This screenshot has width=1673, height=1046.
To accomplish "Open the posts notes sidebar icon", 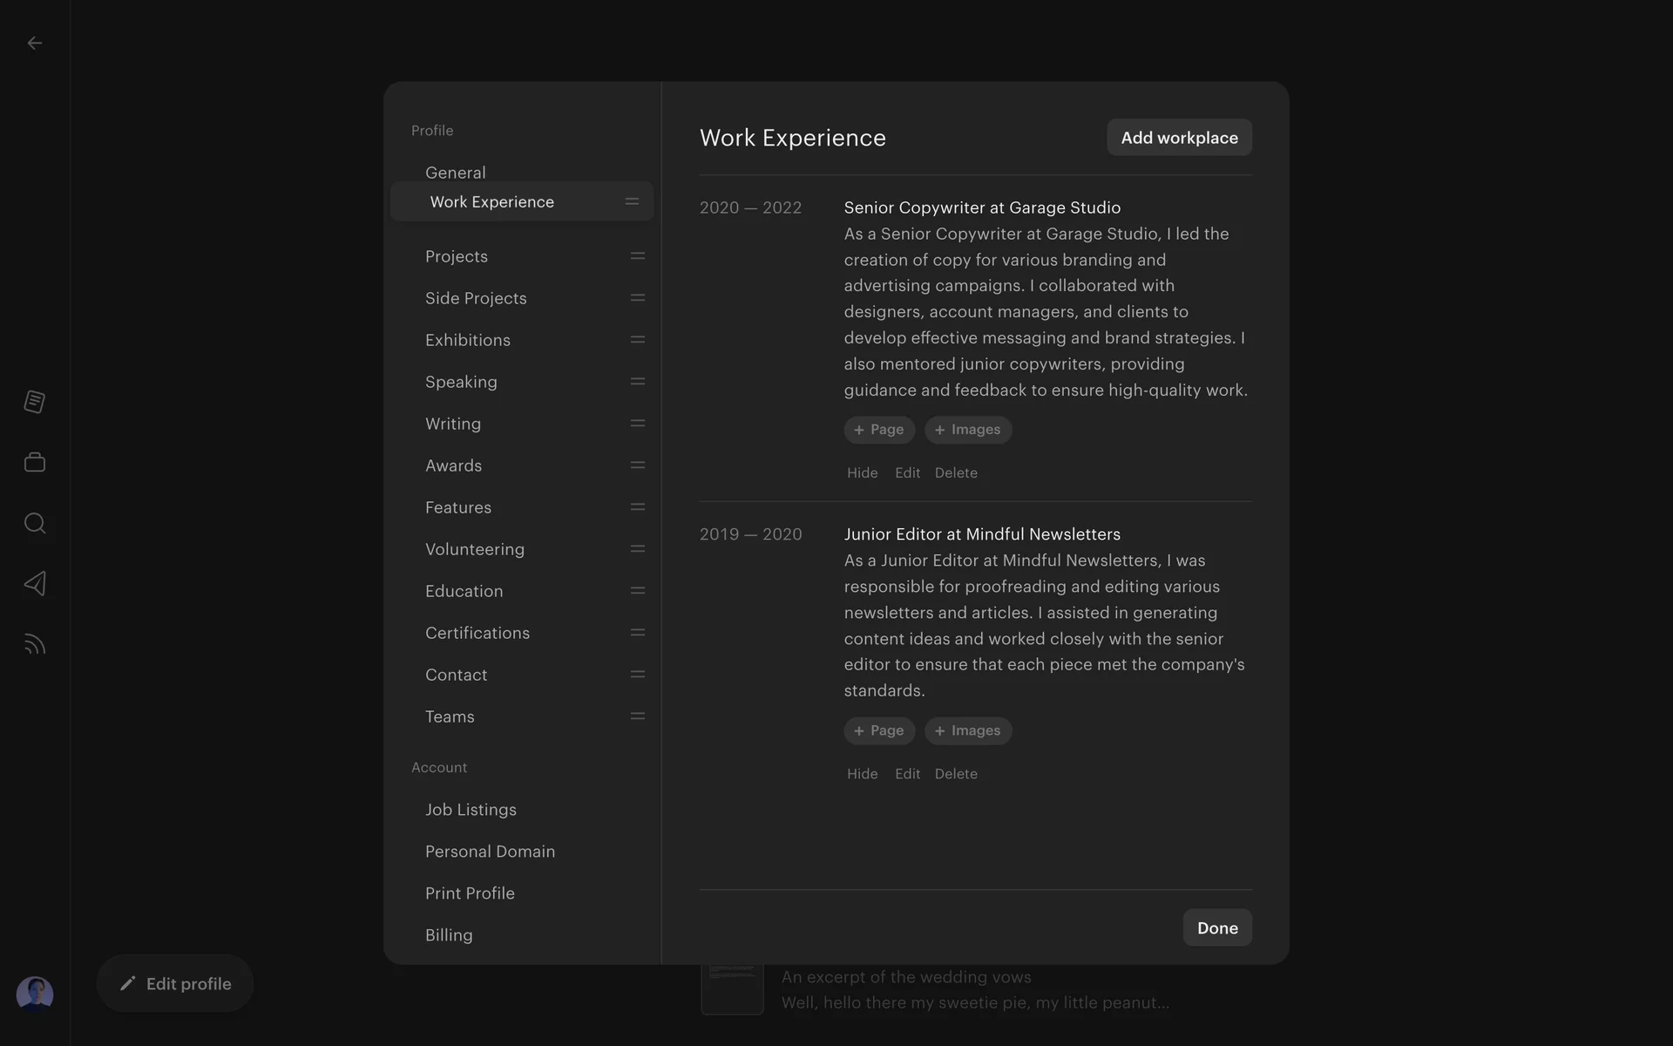I will [35, 402].
